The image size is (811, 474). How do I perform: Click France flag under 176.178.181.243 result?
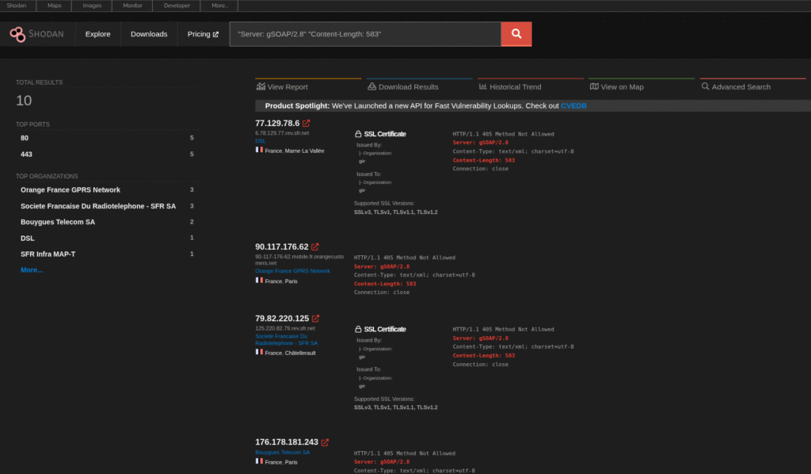[259, 461]
